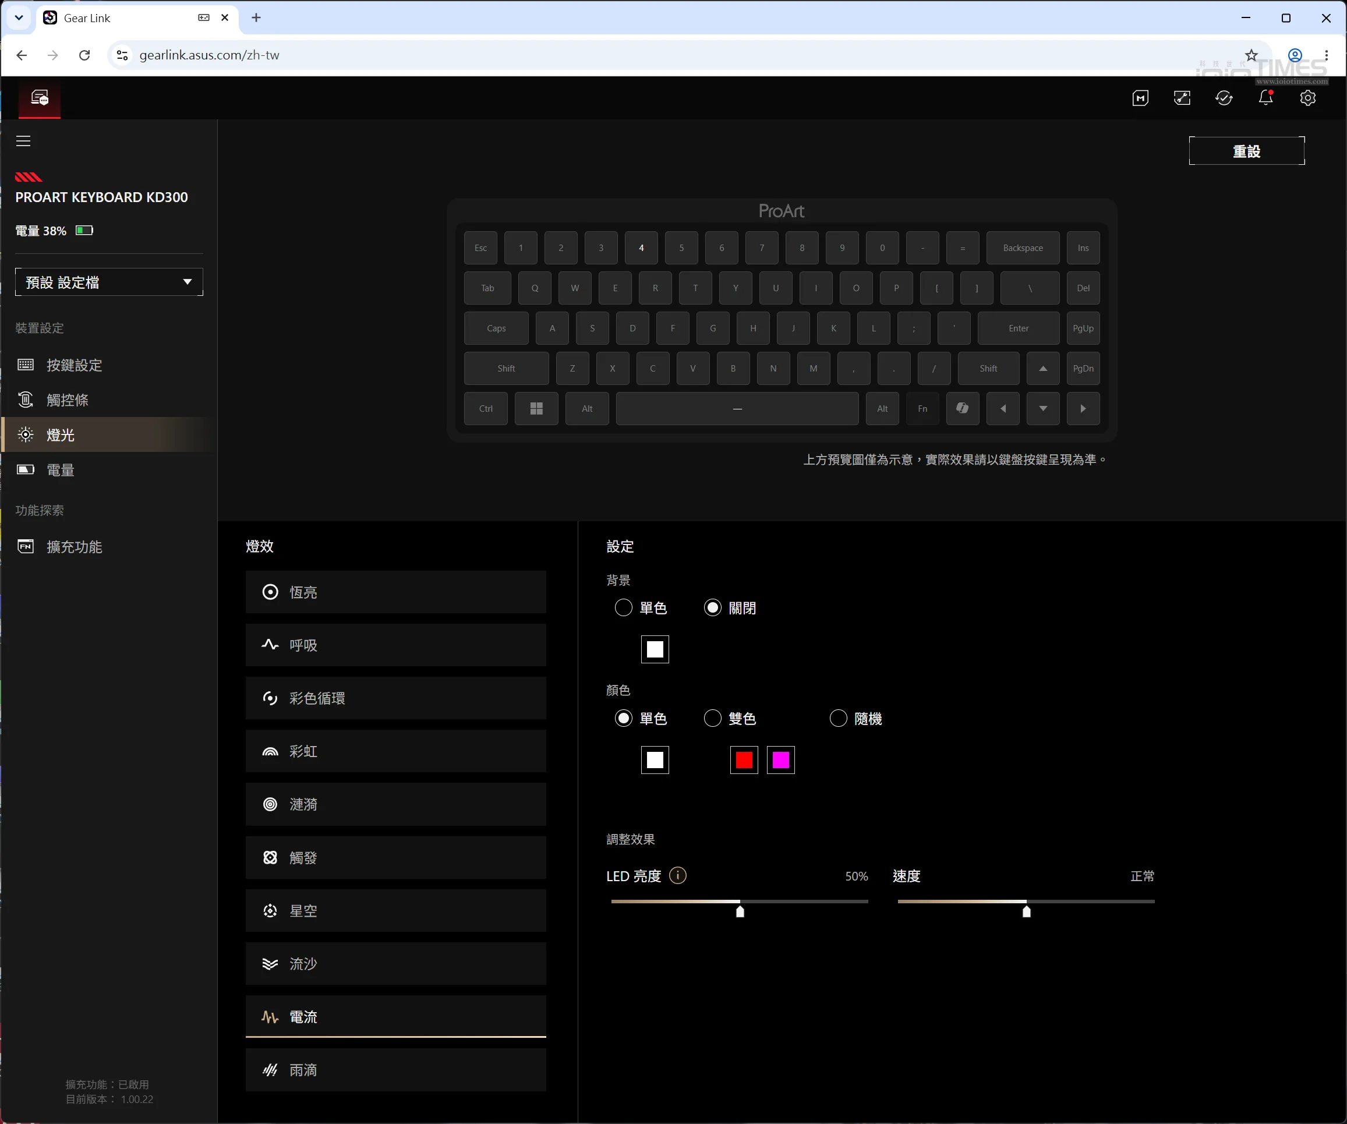1347x1124 pixels.
Task: Click the Windows key on keyboard preview
Action: pyautogui.click(x=536, y=409)
